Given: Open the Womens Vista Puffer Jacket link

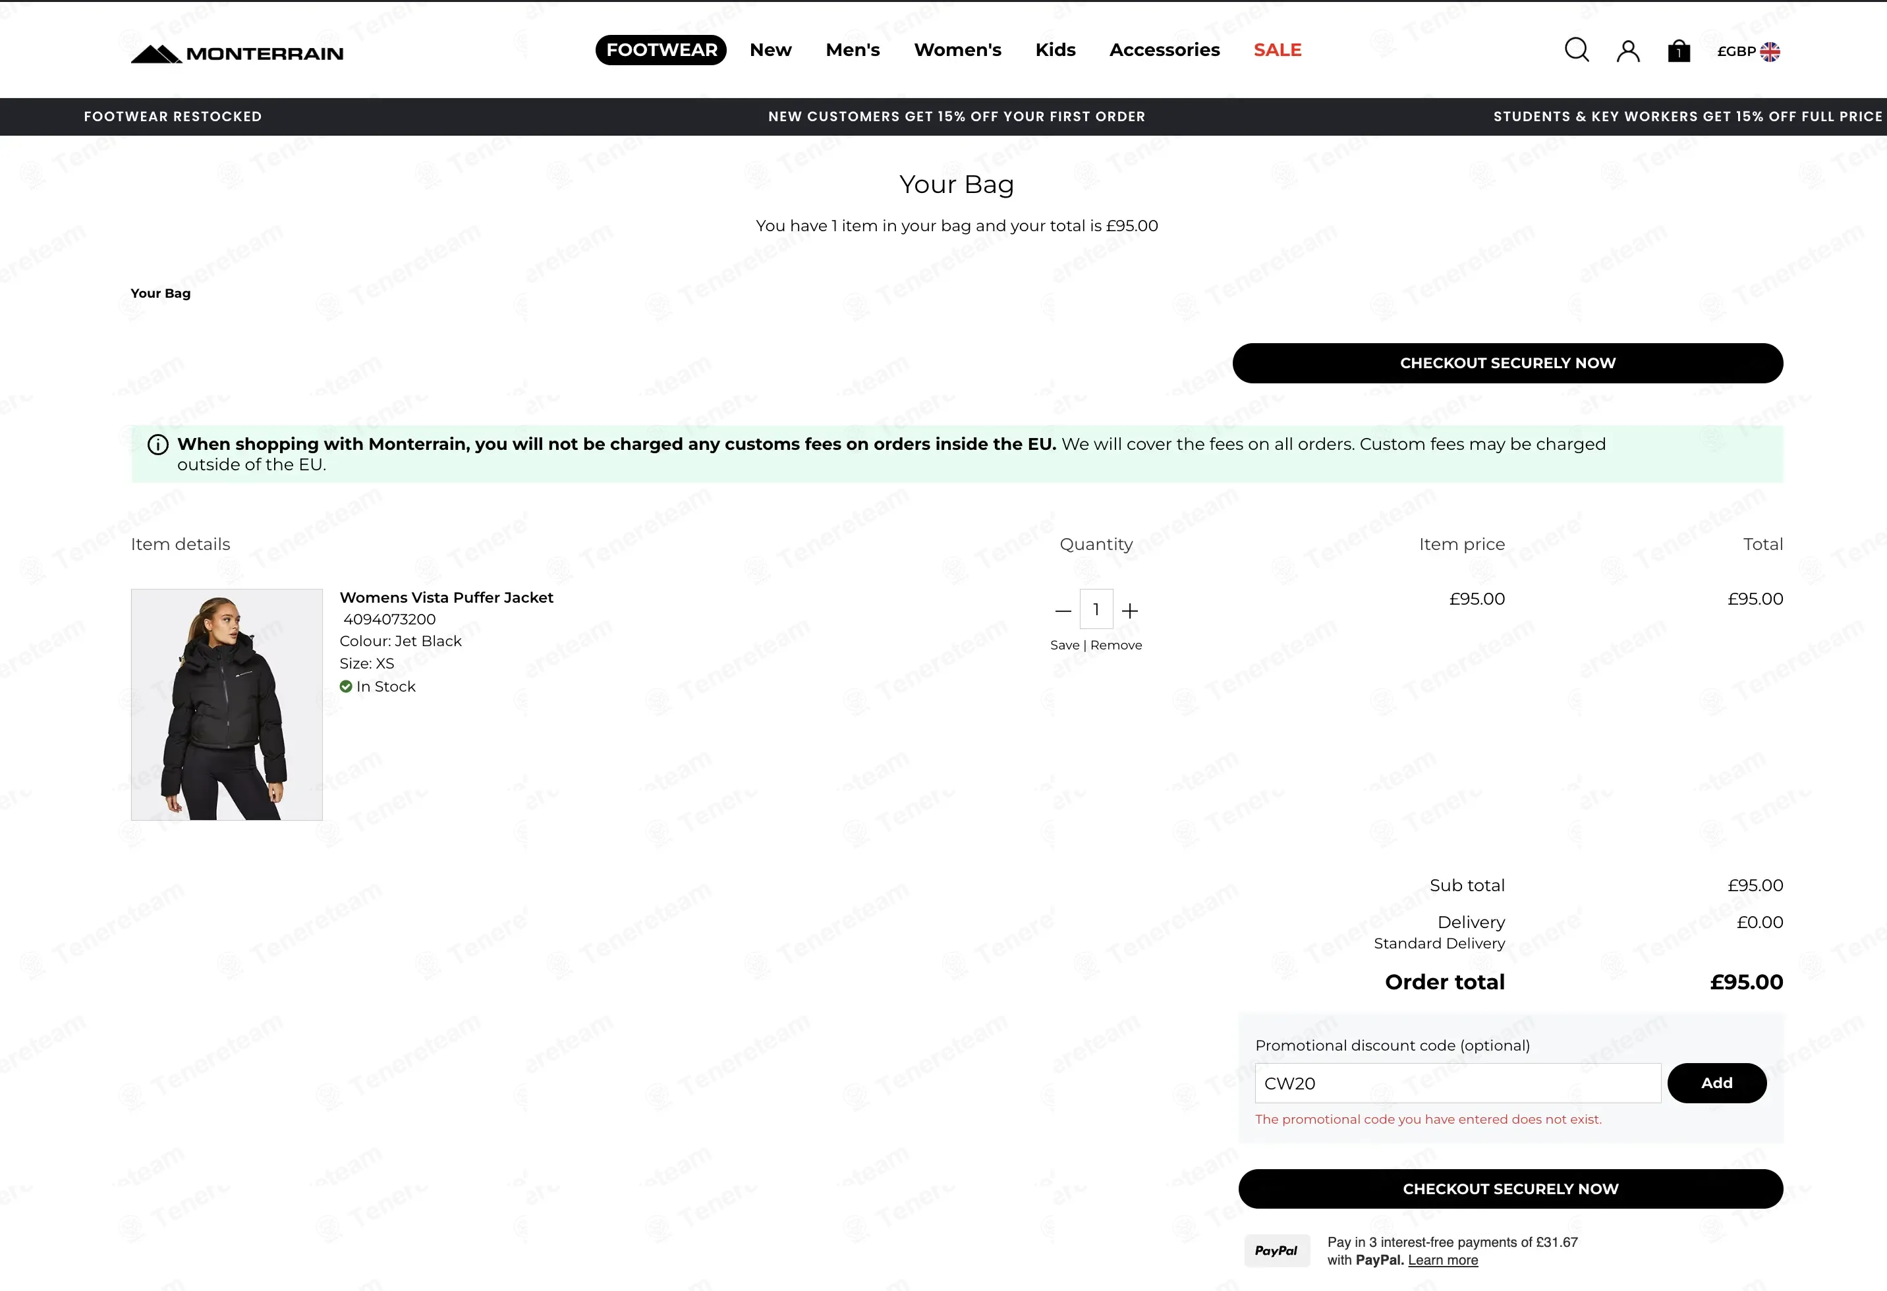Looking at the screenshot, I should point(447,597).
